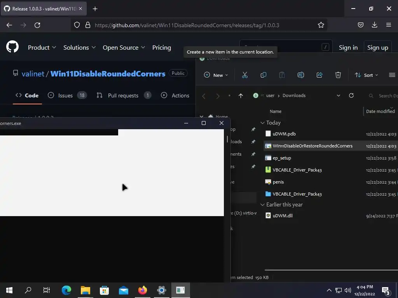Close the Release 1.0.0.3 tab

[x=80, y=9]
